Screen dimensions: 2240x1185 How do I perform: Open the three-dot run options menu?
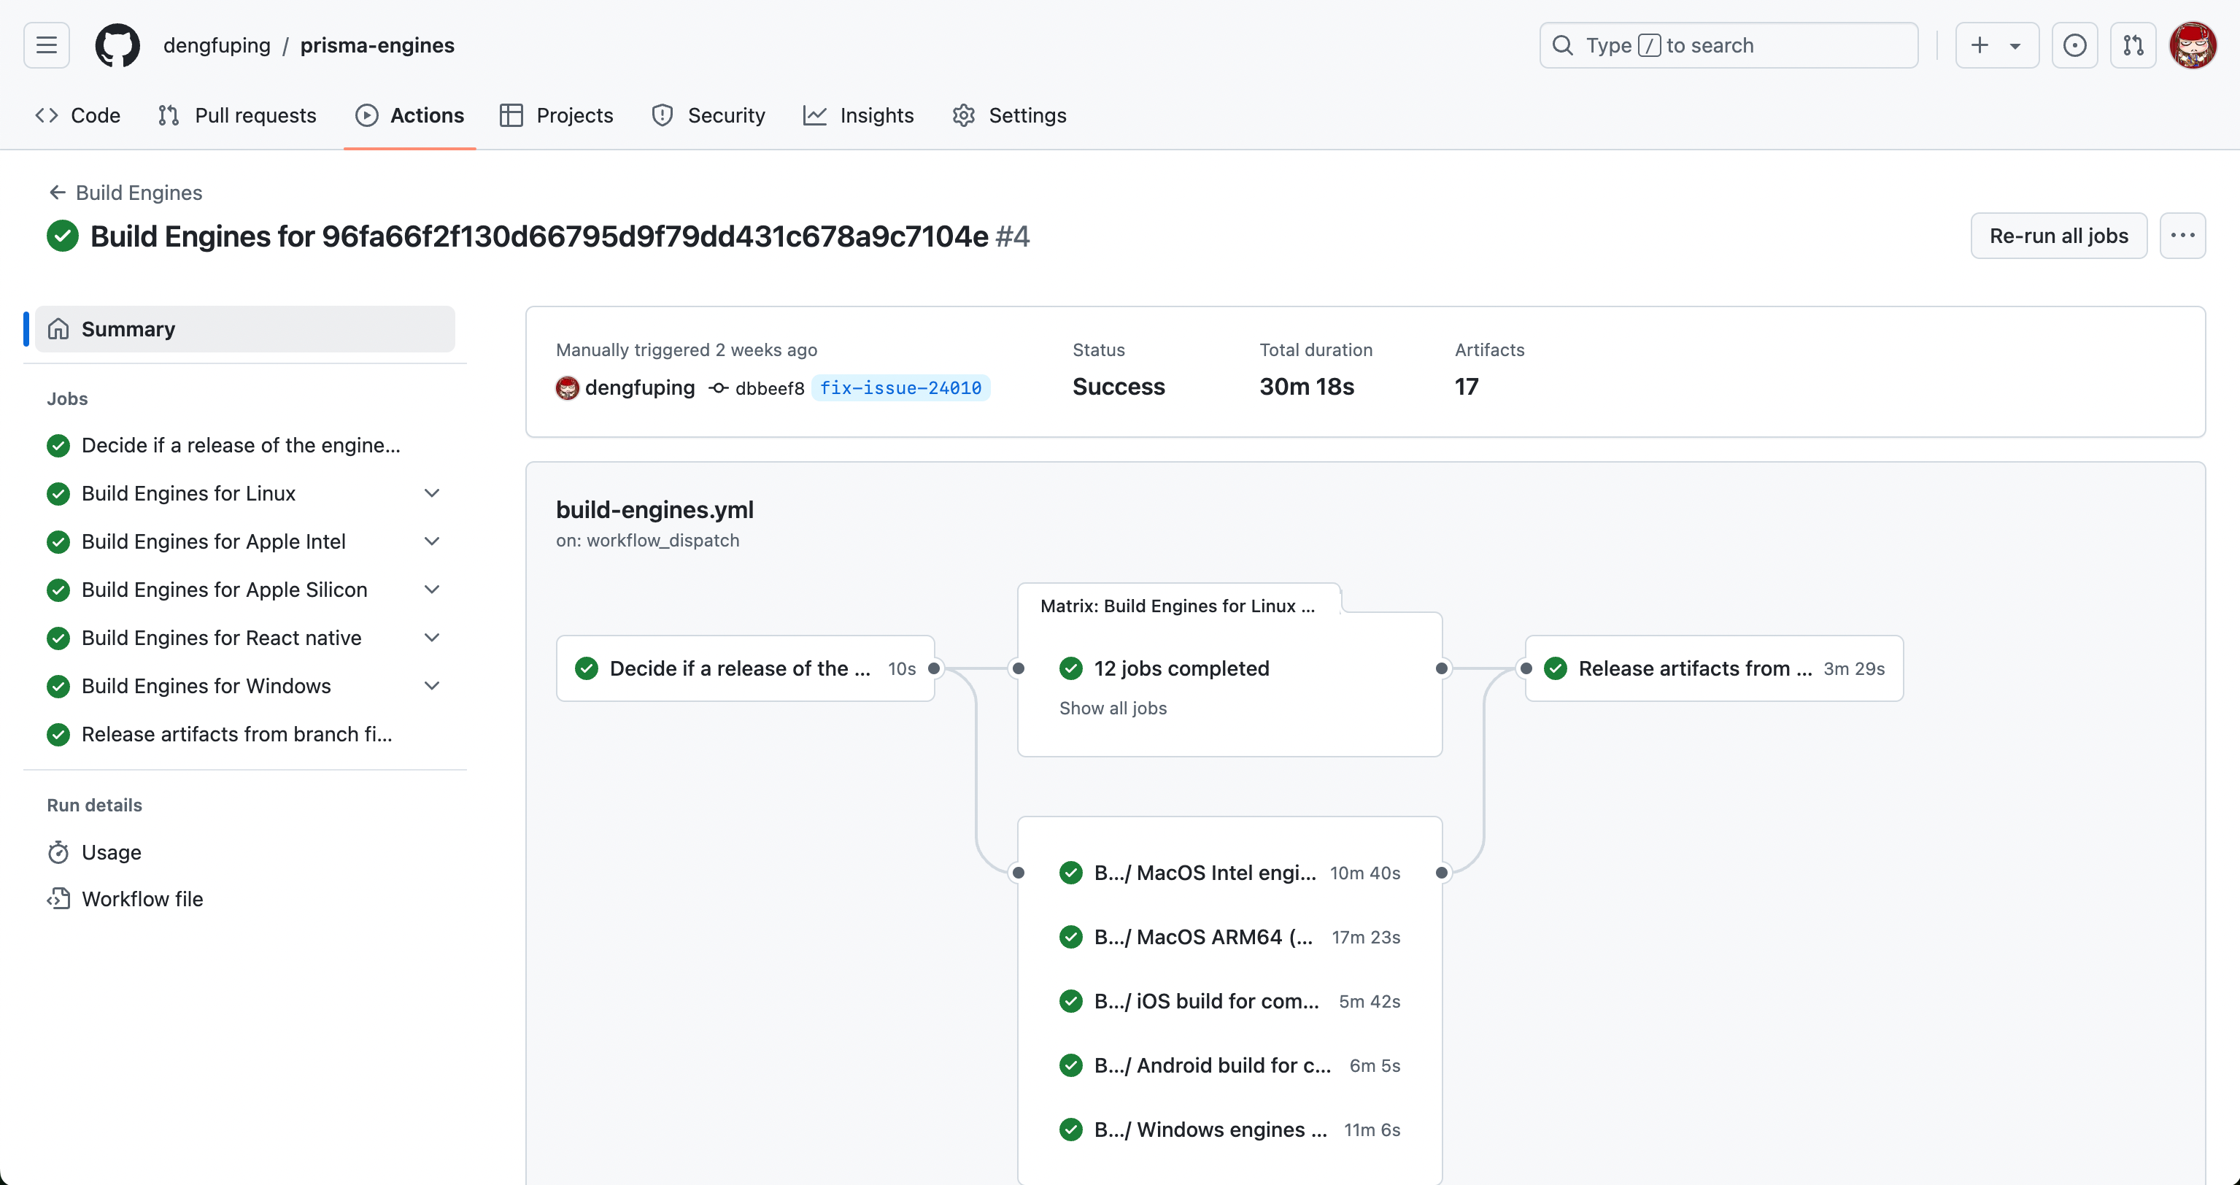tap(2182, 236)
